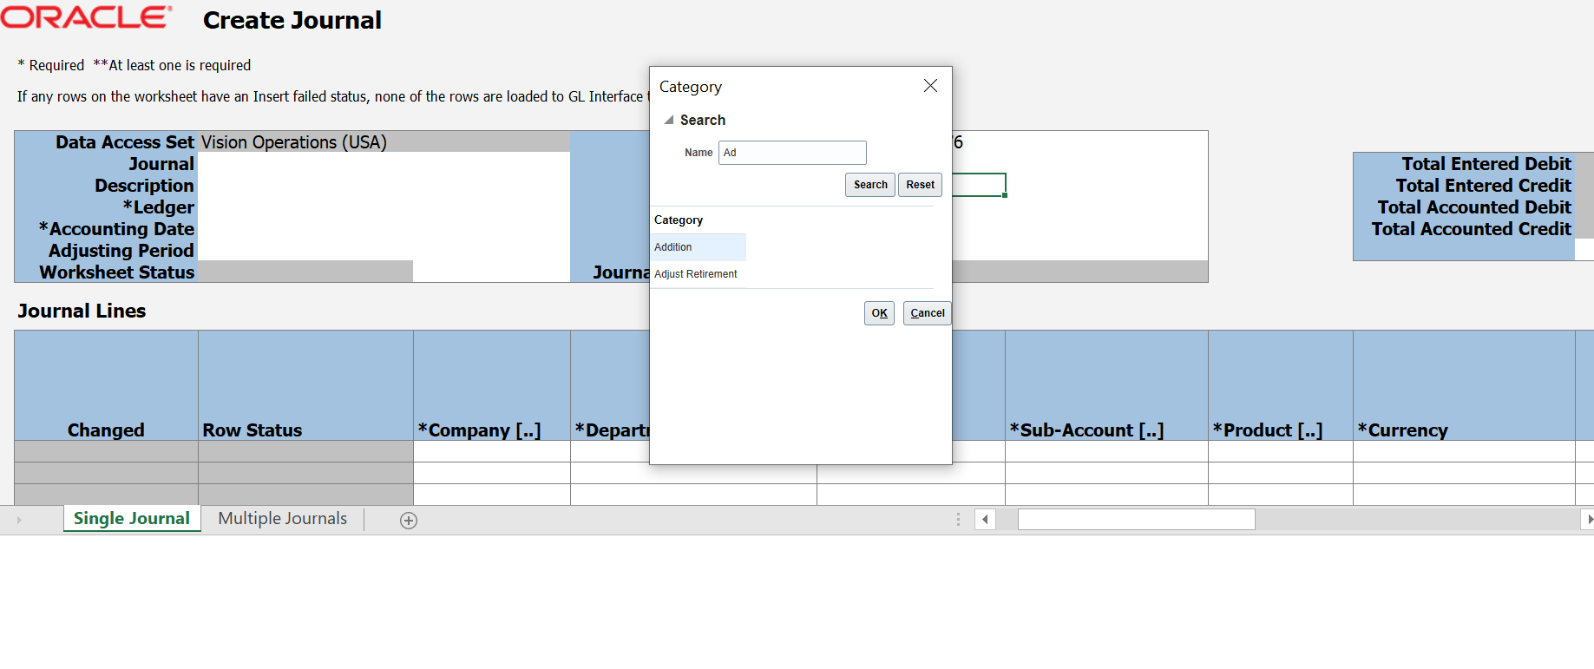Select the active green-outlined cell behind the dialog
The height and width of the screenshot is (669, 1594).
(979, 185)
